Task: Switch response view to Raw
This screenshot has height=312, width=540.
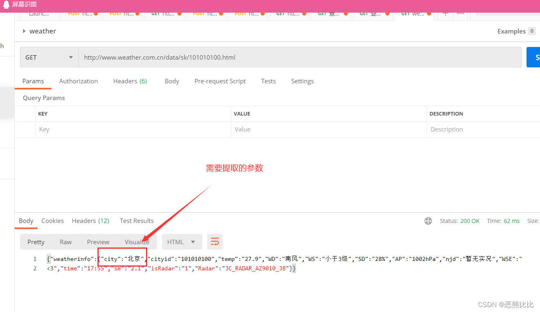Action: (x=66, y=242)
